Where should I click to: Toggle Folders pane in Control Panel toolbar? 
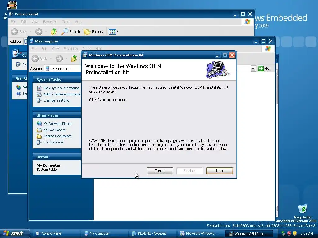point(93,32)
